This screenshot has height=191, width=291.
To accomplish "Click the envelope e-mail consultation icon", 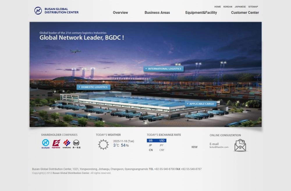I will pos(240,145).
